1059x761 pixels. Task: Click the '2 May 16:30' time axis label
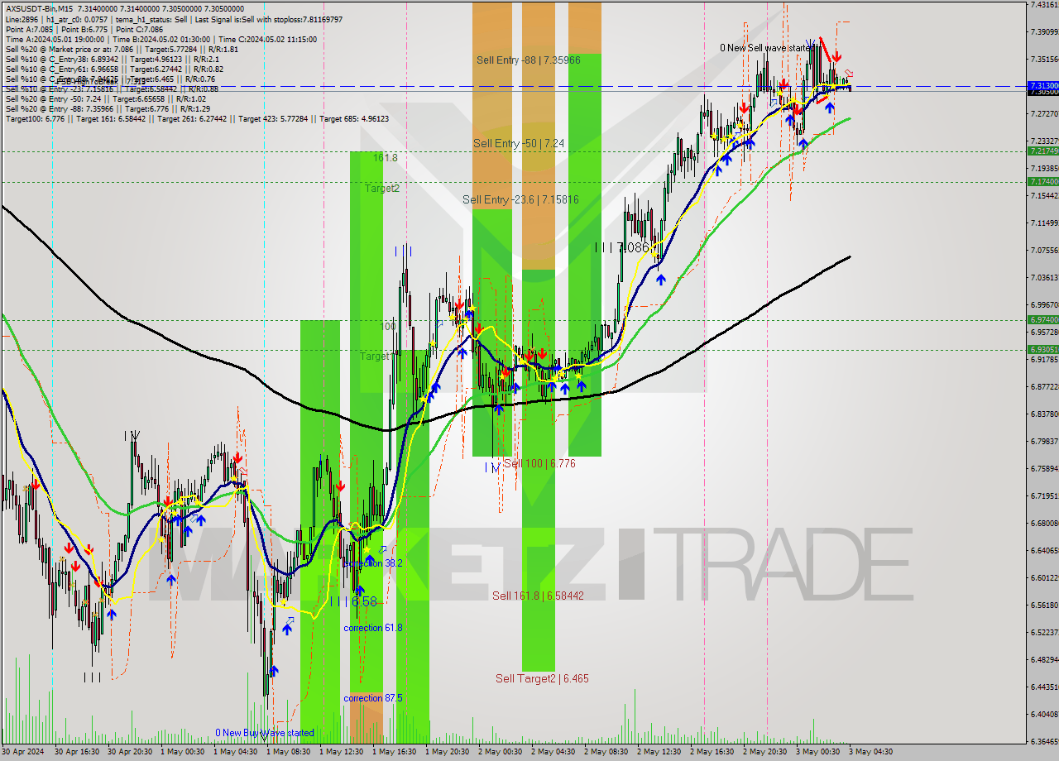pos(713,752)
